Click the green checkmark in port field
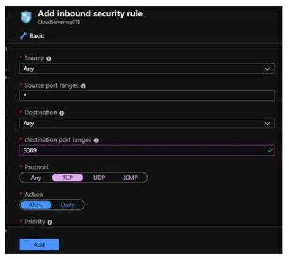The height and width of the screenshot is (260, 289). 270,150
